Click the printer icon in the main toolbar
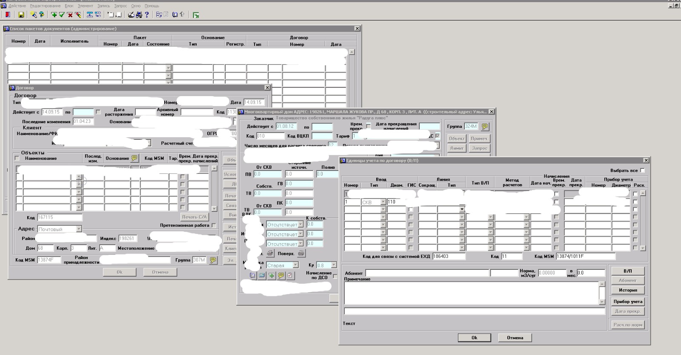This screenshot has height=355, width=681. tap(131, 15)
